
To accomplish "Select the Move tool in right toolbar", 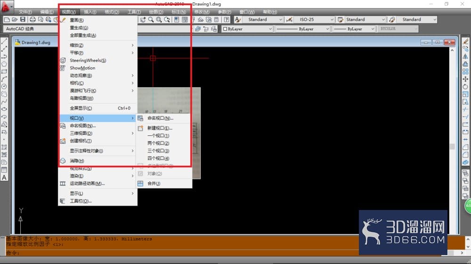I will pos(465,79).
